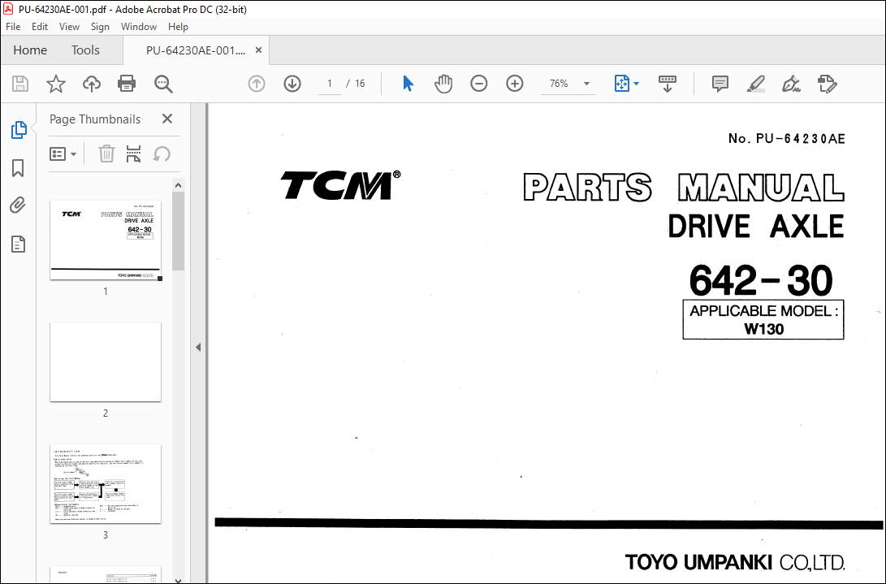Select page 3 thumbnail
886x584 pixels.
106,483
